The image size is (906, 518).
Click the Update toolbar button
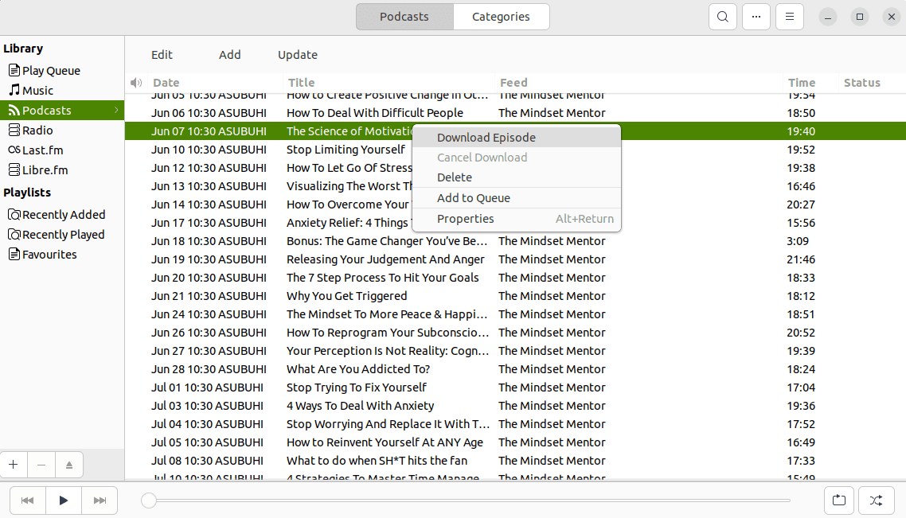pyautogui.click(x=298, y=55)
